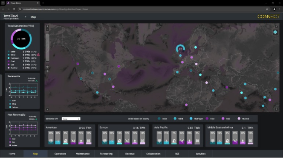Bookmark this page with the star icon

[267, 9]
